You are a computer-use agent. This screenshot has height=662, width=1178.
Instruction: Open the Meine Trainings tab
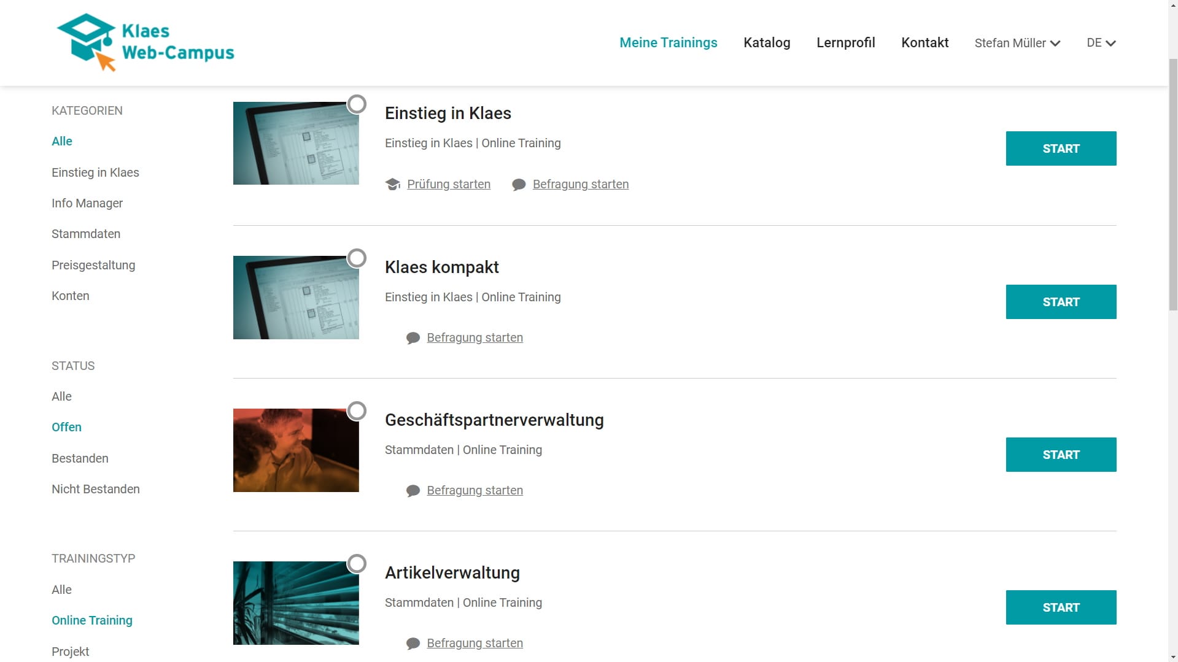pyautogui.click(x=668, y=42)
